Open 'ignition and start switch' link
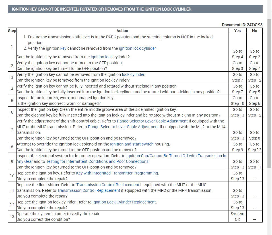This screenshot has height=235, width=272. [132, 144]
